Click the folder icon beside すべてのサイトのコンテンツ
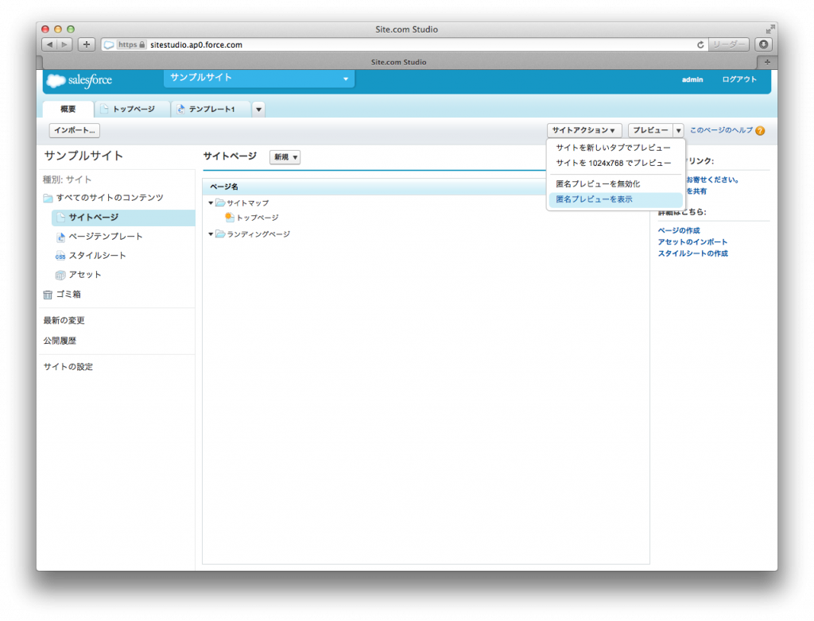 pyautogui.click(x=48, y=198)
